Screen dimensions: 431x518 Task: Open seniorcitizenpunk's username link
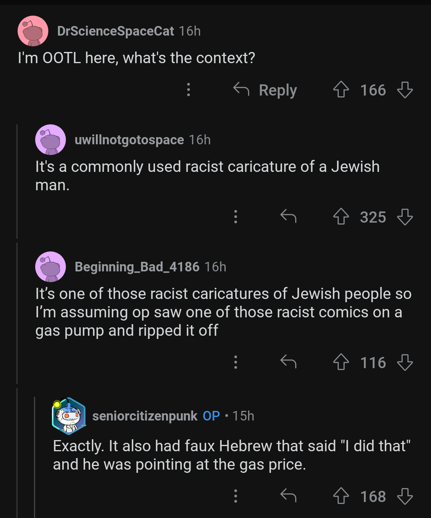pyautogui.click(x=145, y=416)
